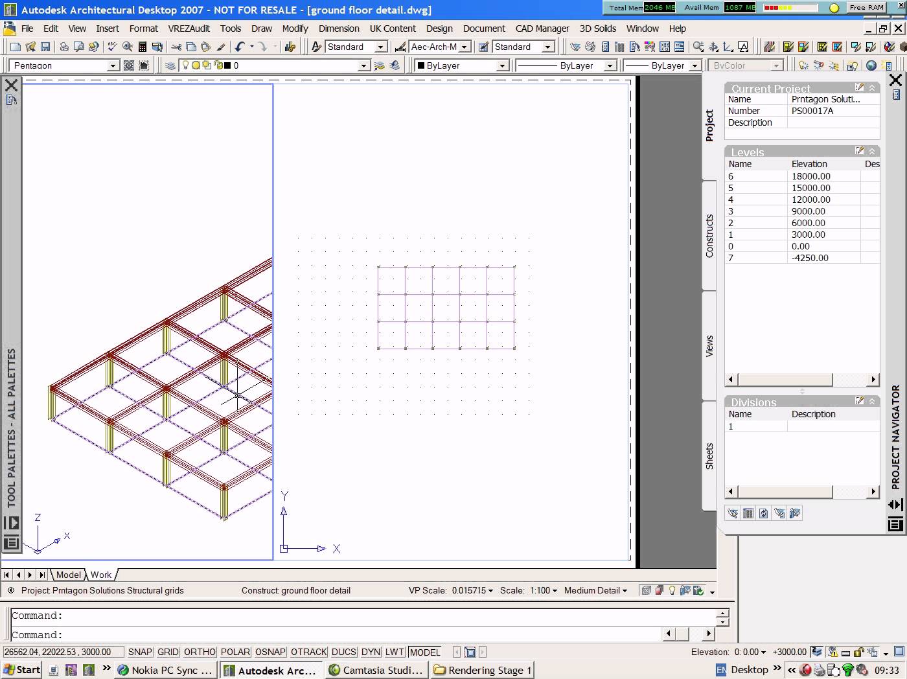This screenshot has width=907, height=679.
Task: Open a new drawing with the QNew icon
Action: [x=14, y=46]
